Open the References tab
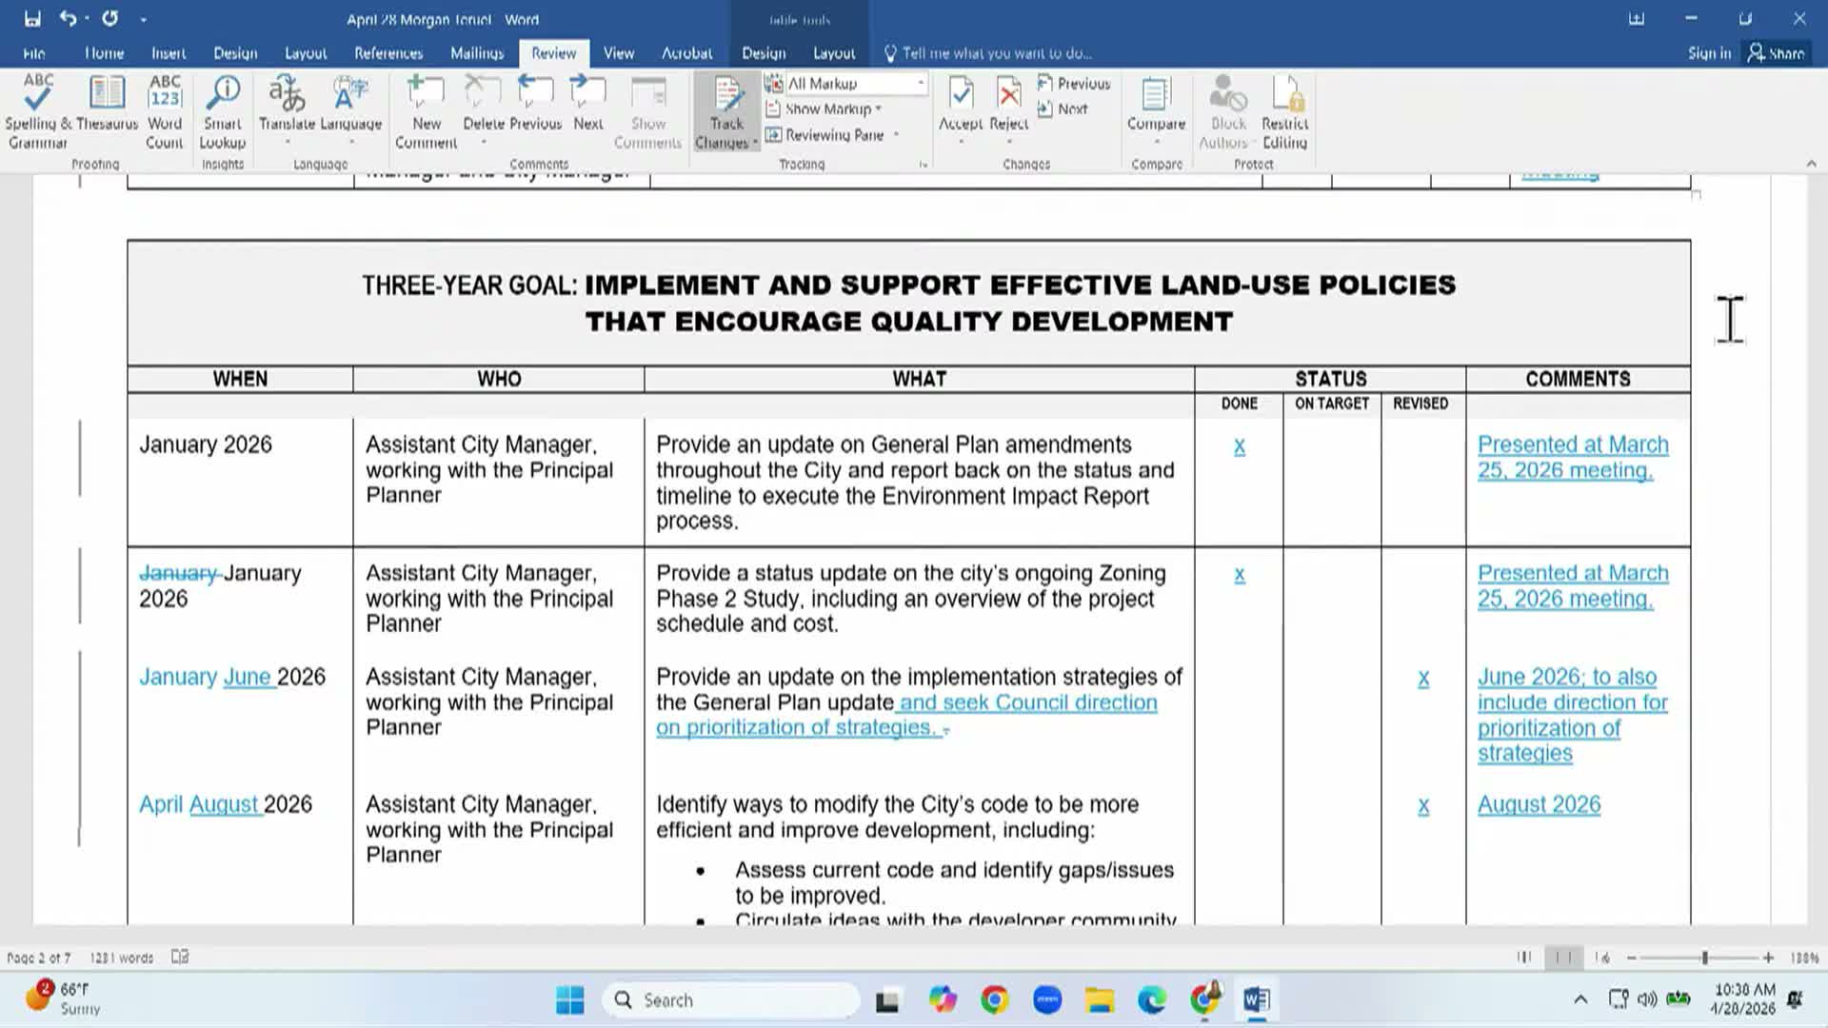Viewport: 1828px width, 1028px height. tap(388, 53)
